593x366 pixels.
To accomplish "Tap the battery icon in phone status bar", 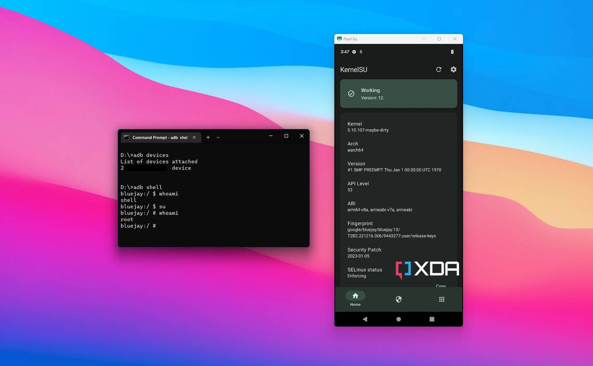I will click(452, 52).
